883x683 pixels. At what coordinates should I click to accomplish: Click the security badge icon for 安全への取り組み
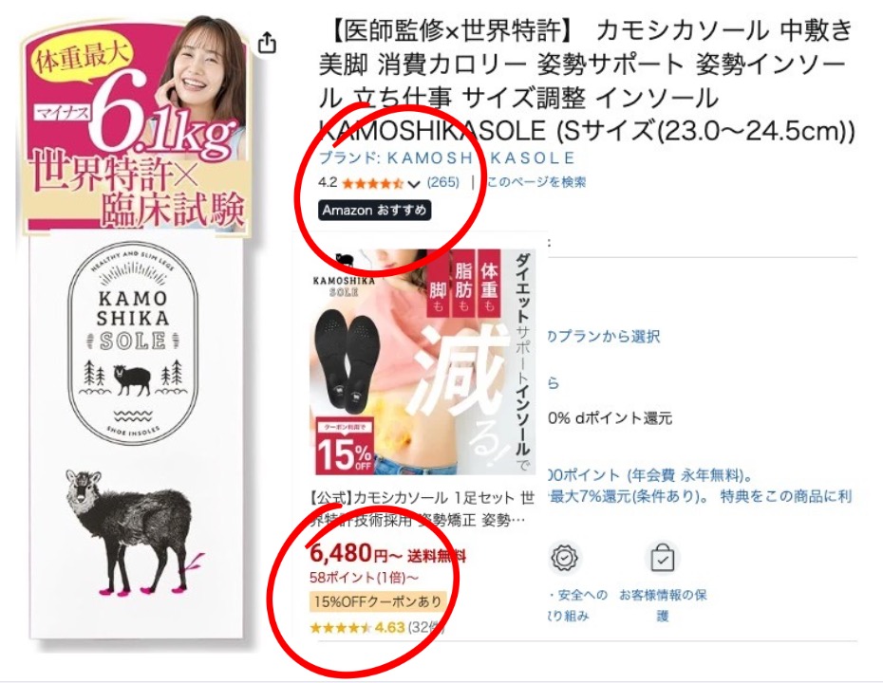[x=564, y=559]
